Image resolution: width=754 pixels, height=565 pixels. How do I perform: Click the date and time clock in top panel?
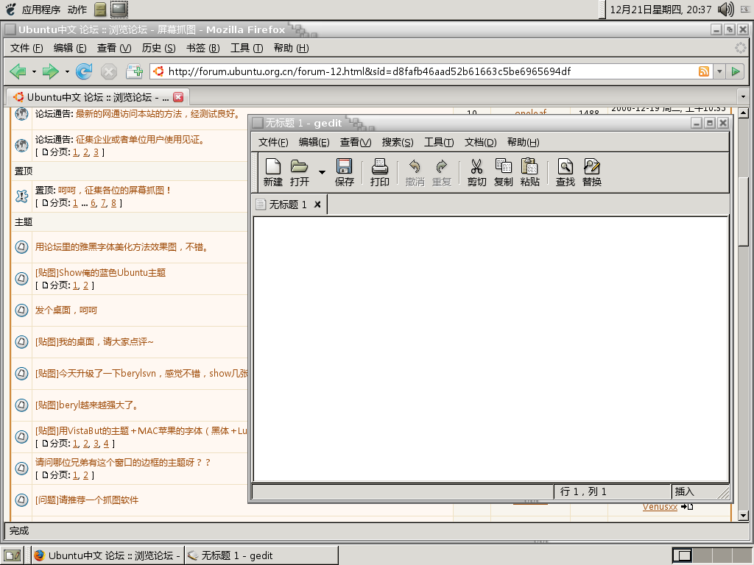click(x=660, y=10)
